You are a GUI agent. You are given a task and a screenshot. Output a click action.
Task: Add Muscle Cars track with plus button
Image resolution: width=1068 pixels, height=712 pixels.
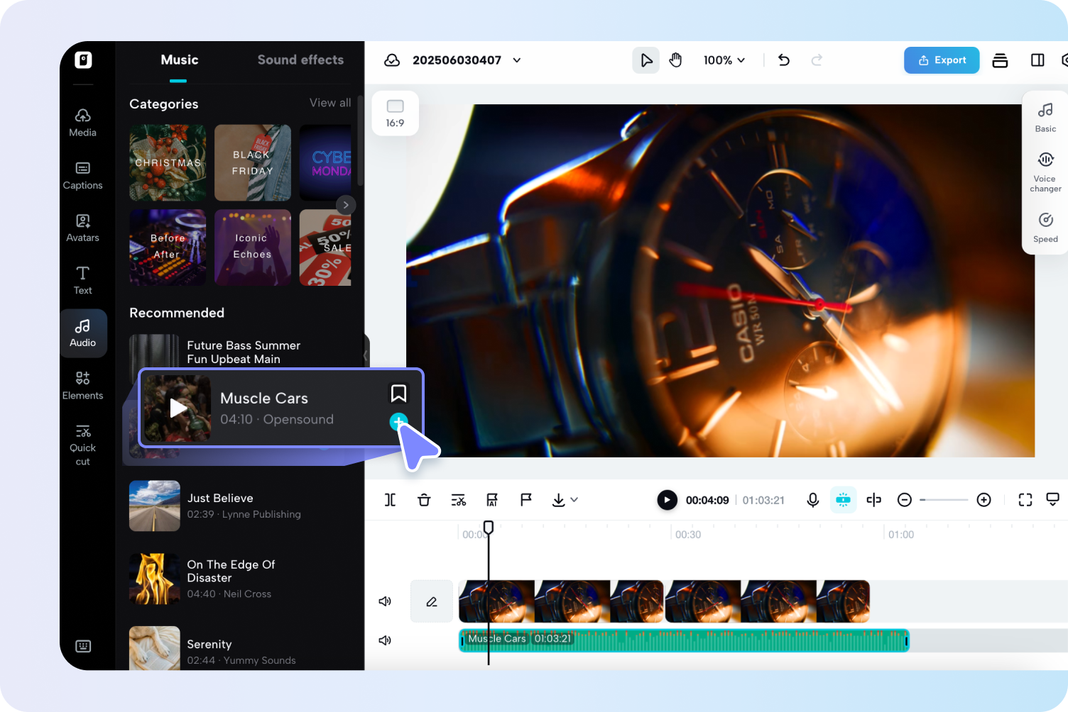tap(399, 422)
